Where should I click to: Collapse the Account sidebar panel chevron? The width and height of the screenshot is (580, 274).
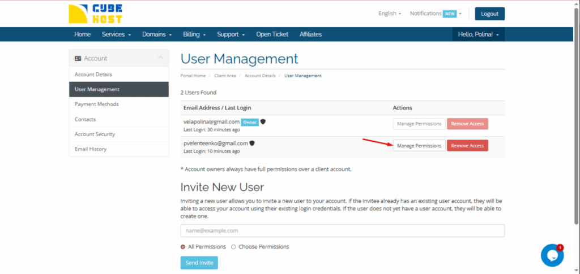click(160, 58)
